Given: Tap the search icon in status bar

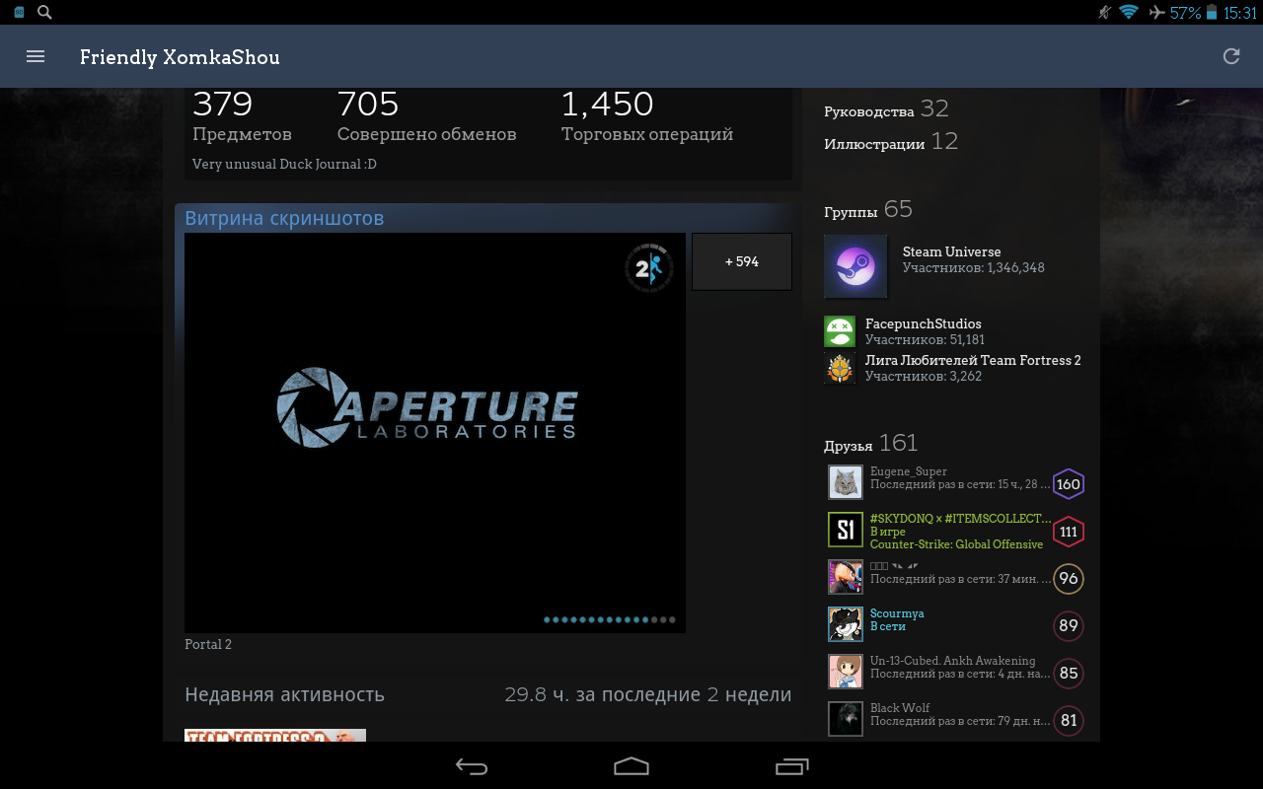Looking at the screenshot, I should point(44,12).
